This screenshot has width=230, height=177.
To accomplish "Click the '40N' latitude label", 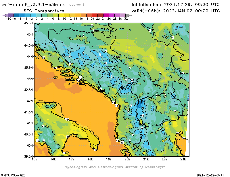I will click(30, 145).
